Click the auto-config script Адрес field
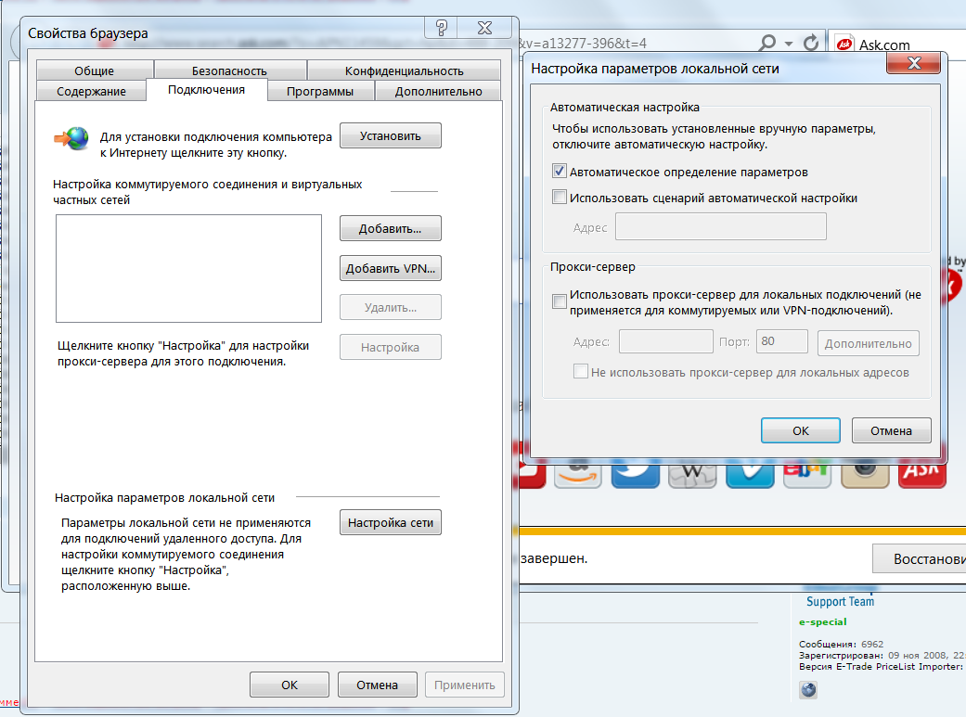Screen dimensions: 966x717 pos(721,226)
